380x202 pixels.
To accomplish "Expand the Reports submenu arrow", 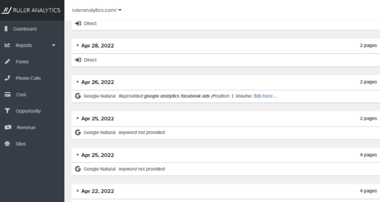I will pyautogui.click(x=54, y=46).
